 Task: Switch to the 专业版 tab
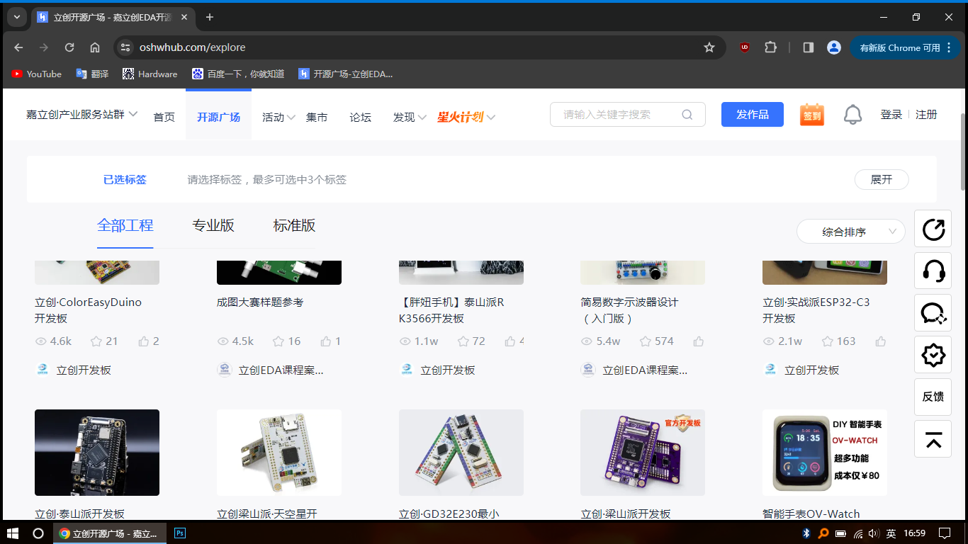pos(213,226)
